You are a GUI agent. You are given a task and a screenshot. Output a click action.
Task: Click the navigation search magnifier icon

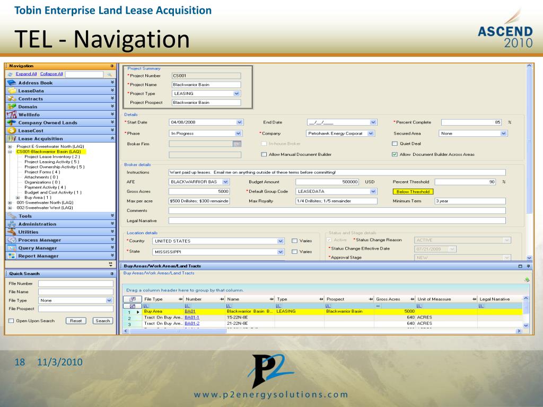(109, 74)
